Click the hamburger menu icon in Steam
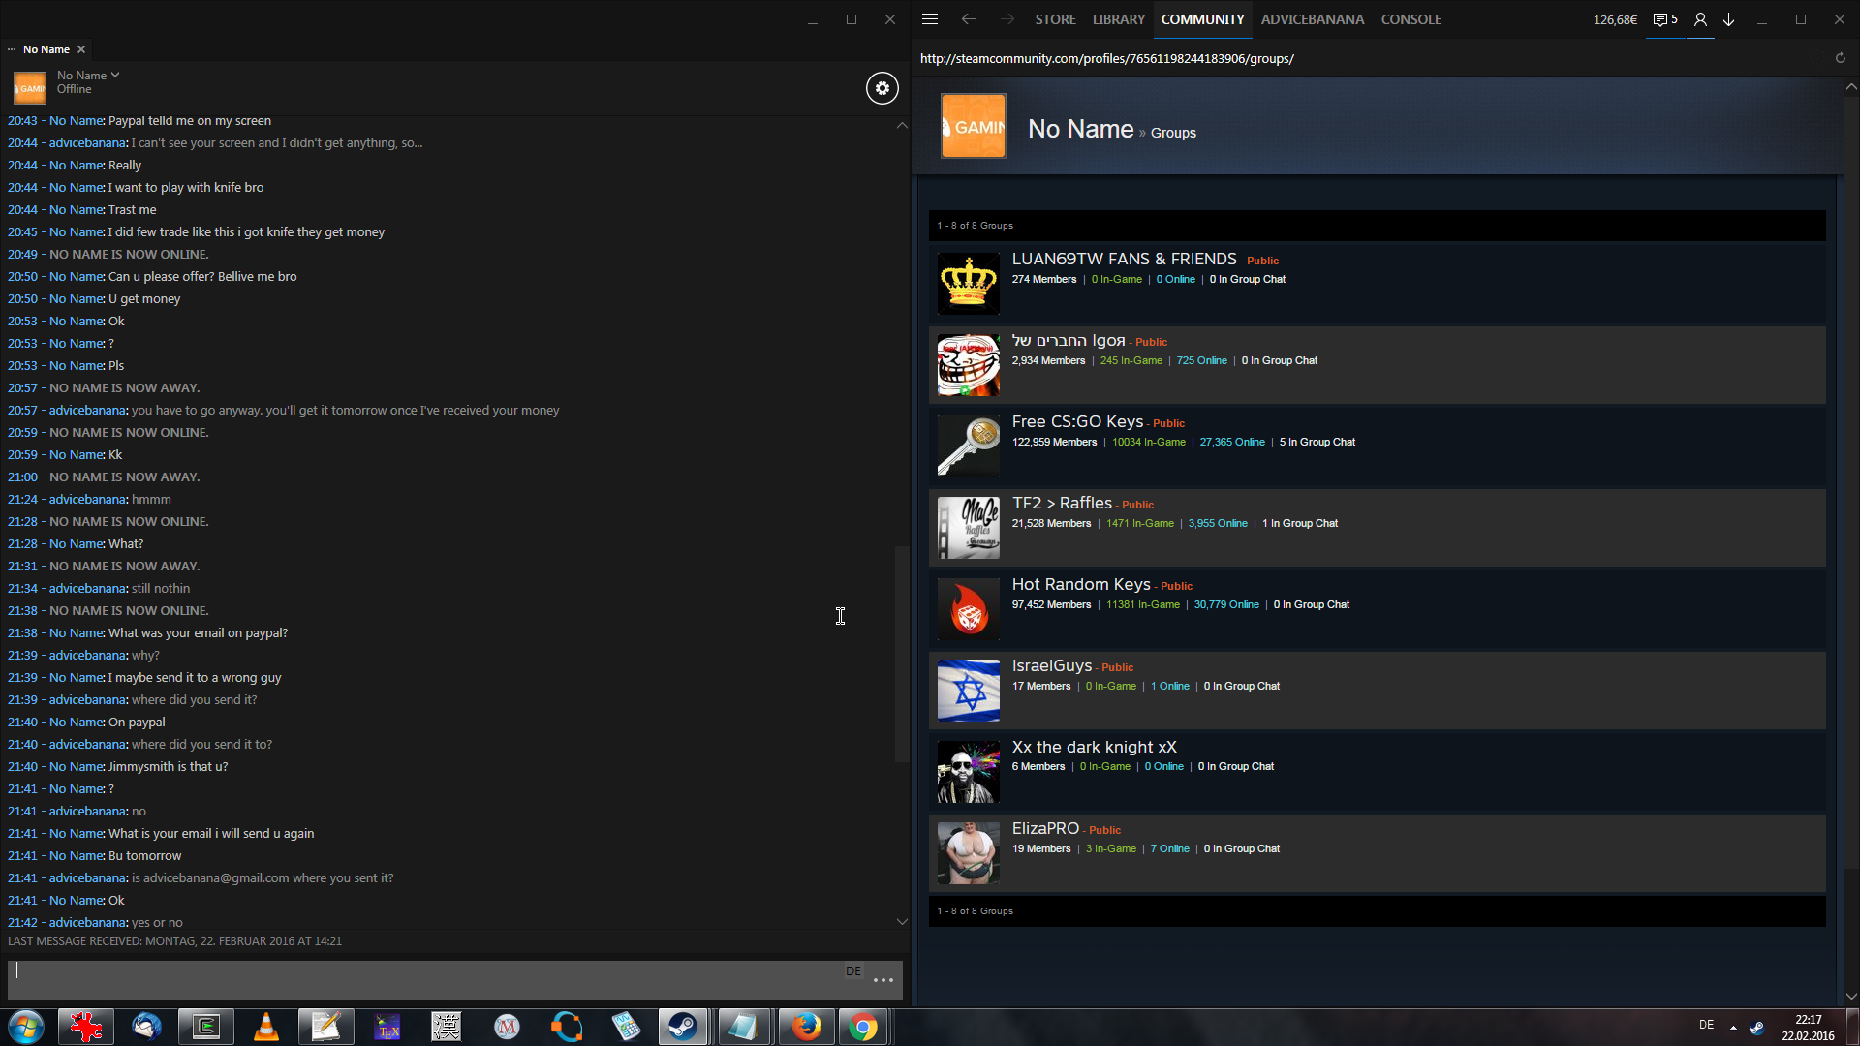1860x1046 pixels. 930,19
